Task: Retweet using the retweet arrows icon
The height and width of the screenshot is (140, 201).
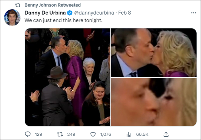Action: pos(60,134)
